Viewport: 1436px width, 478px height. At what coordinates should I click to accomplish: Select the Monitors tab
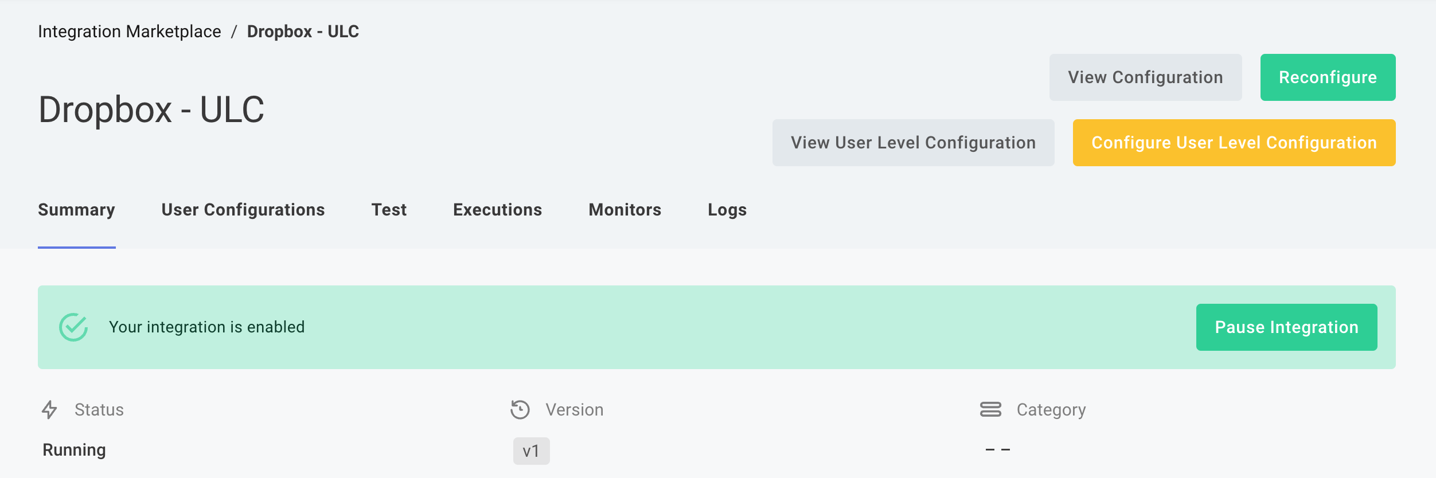pyautogui.click(x=625, y=210)
